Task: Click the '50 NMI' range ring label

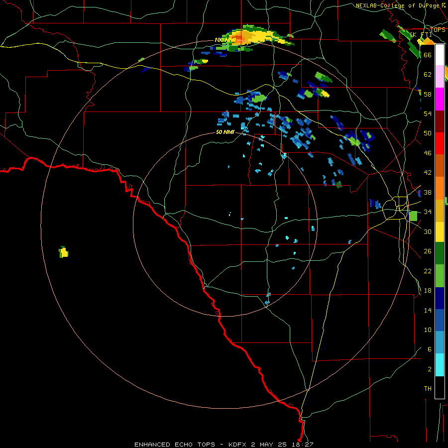Action: click(225, 132)
